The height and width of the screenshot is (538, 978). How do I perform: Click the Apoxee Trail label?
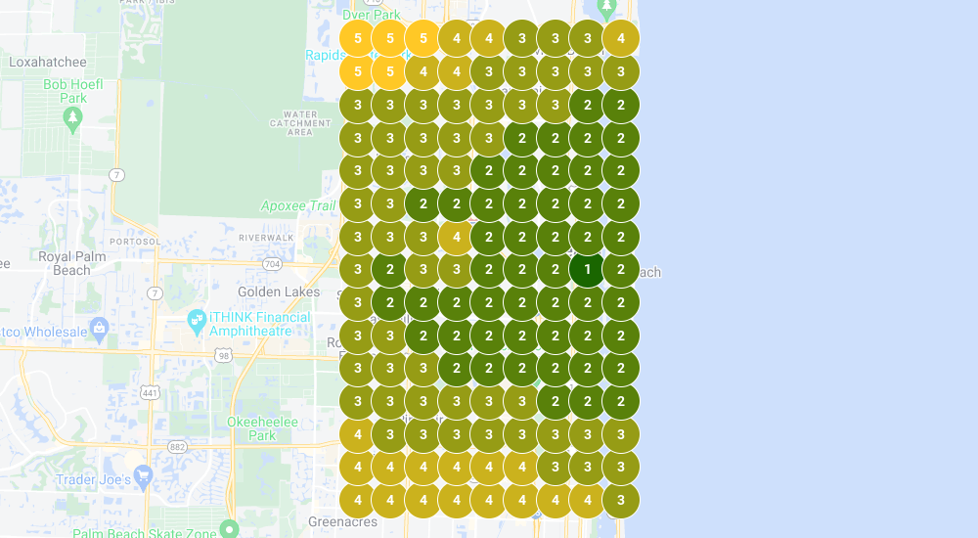pos(297,205)
